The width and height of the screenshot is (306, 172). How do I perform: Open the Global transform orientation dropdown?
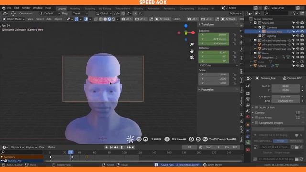104,14
